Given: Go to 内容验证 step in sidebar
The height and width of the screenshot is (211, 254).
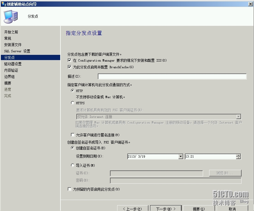Looking at the screenshot, I should (11, 70).
